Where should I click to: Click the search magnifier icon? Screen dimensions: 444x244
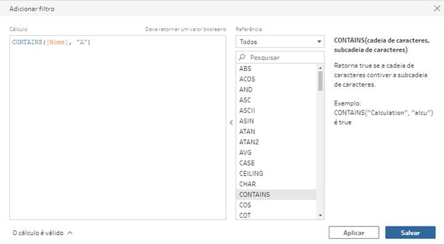pos(242,57)
